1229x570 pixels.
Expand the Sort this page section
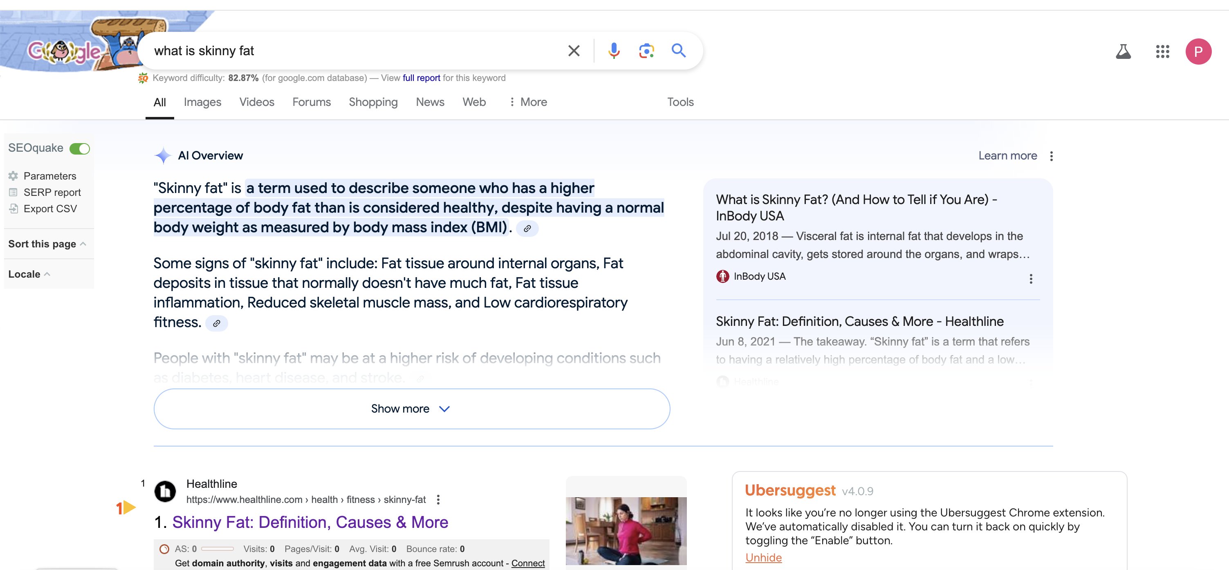tap(47, 244)
